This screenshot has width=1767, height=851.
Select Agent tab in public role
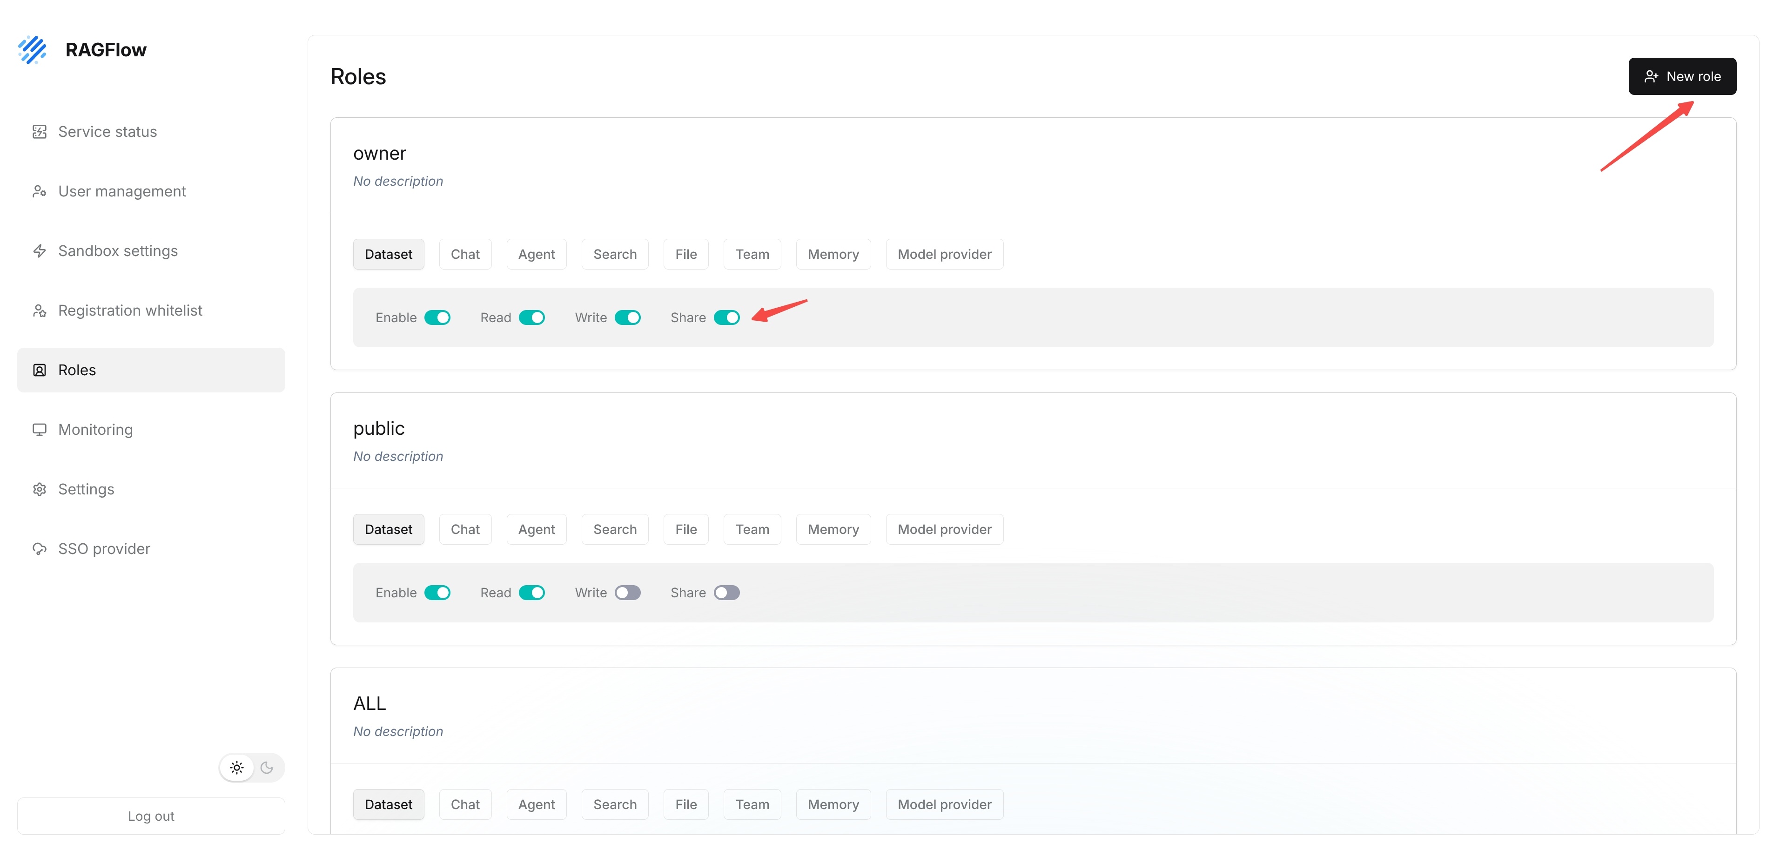pos(537,530)
